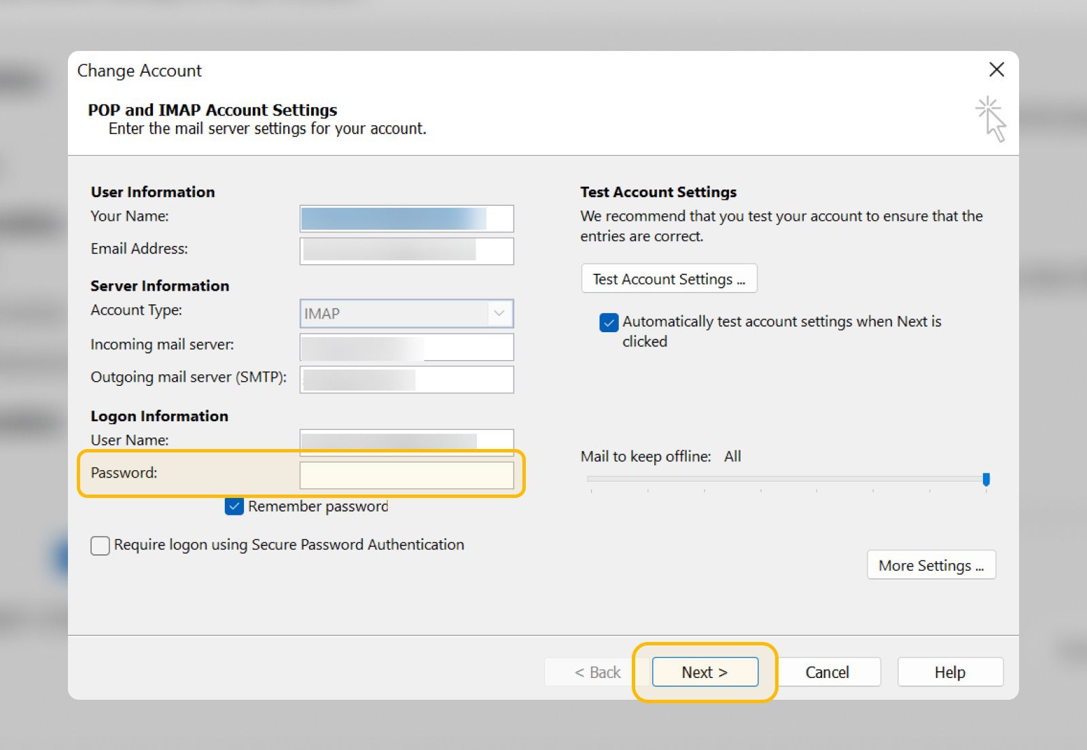The width and height of the screenshot is (1087, 750).
Task: Click the greyed-out Back button
Action: click(597, 672)
